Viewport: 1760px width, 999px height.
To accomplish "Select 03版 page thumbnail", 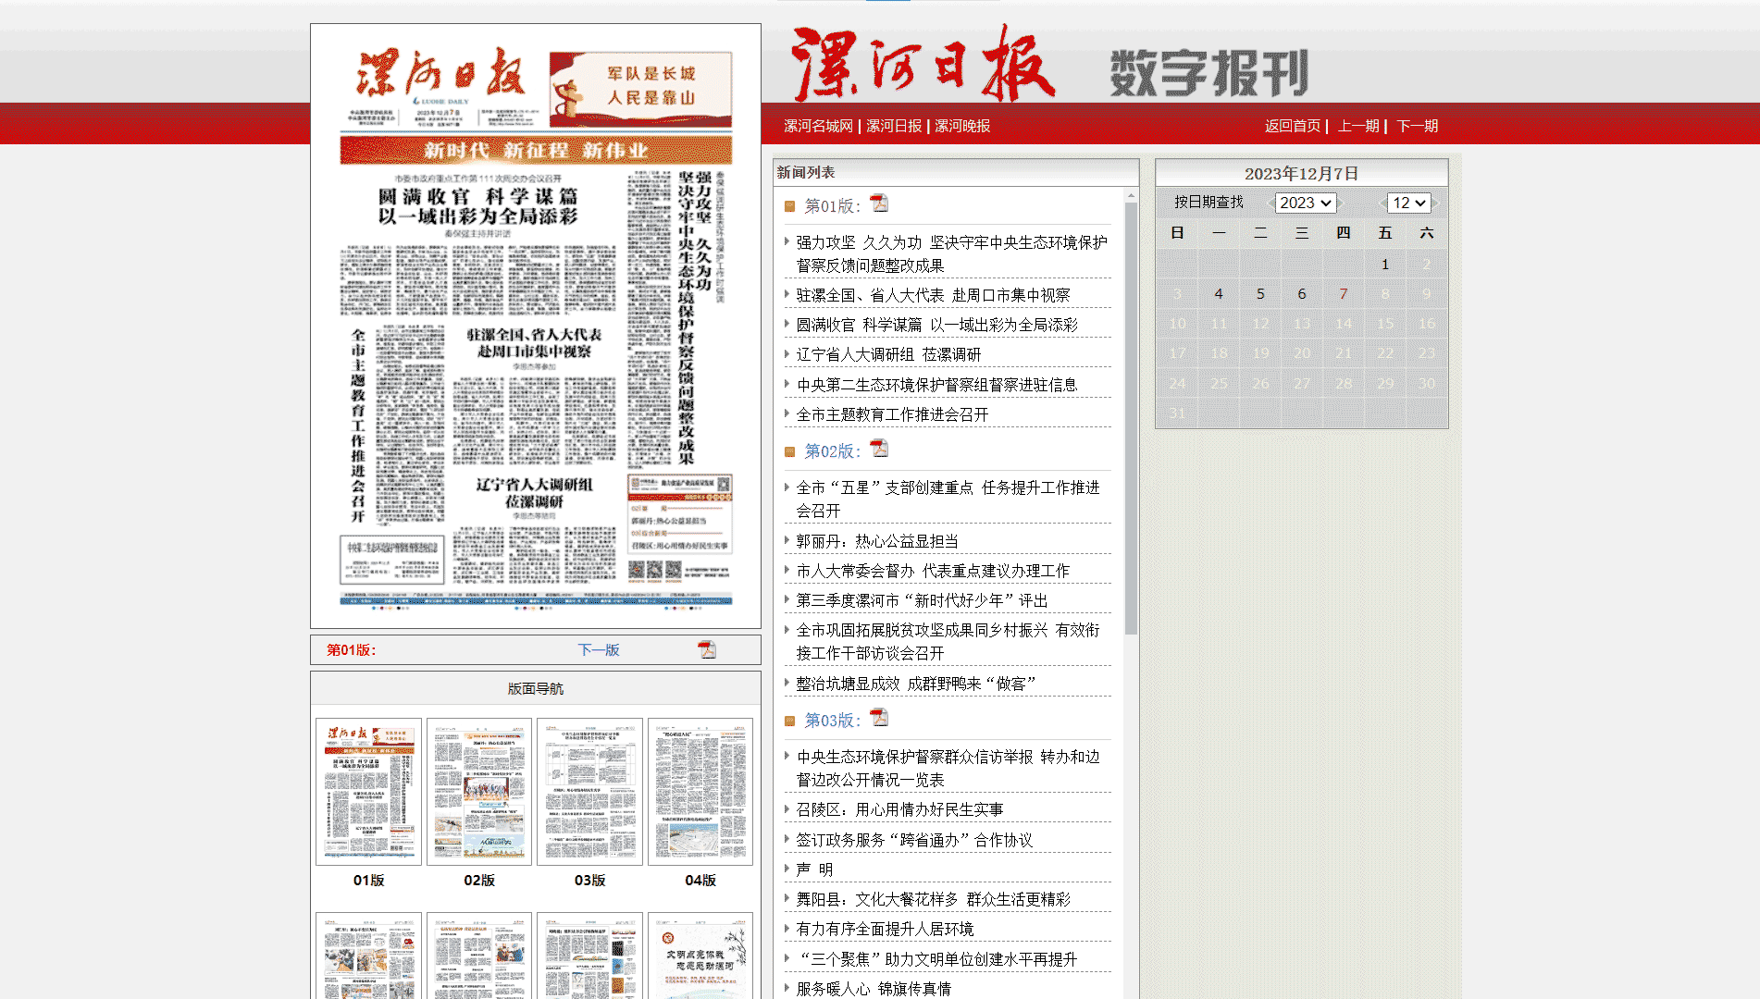I will [589, 792].
